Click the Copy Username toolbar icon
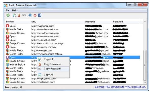Image resolution: width=150 pixels, height=92 pixels. click(x=19, y=15)
